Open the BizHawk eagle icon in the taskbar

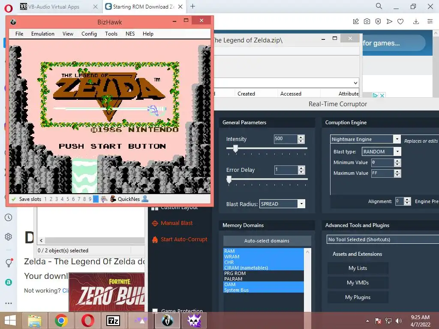[x=168, y=320]
